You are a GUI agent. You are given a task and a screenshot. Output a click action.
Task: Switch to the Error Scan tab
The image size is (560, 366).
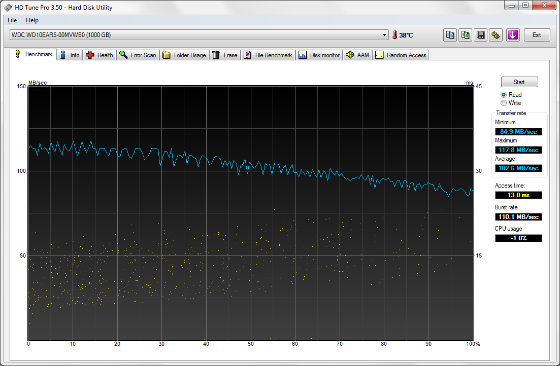click(x=138, y=55)
